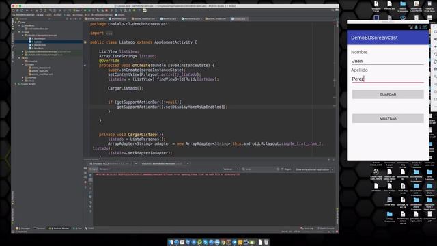437x246 pixels.
Task: Click the @Override annotation in the editor
Action: [109, 61]
